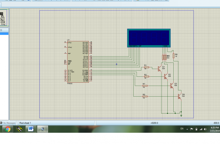
Task: Click the overview window schematic thumbnail
Action: [x=3, y=17]
